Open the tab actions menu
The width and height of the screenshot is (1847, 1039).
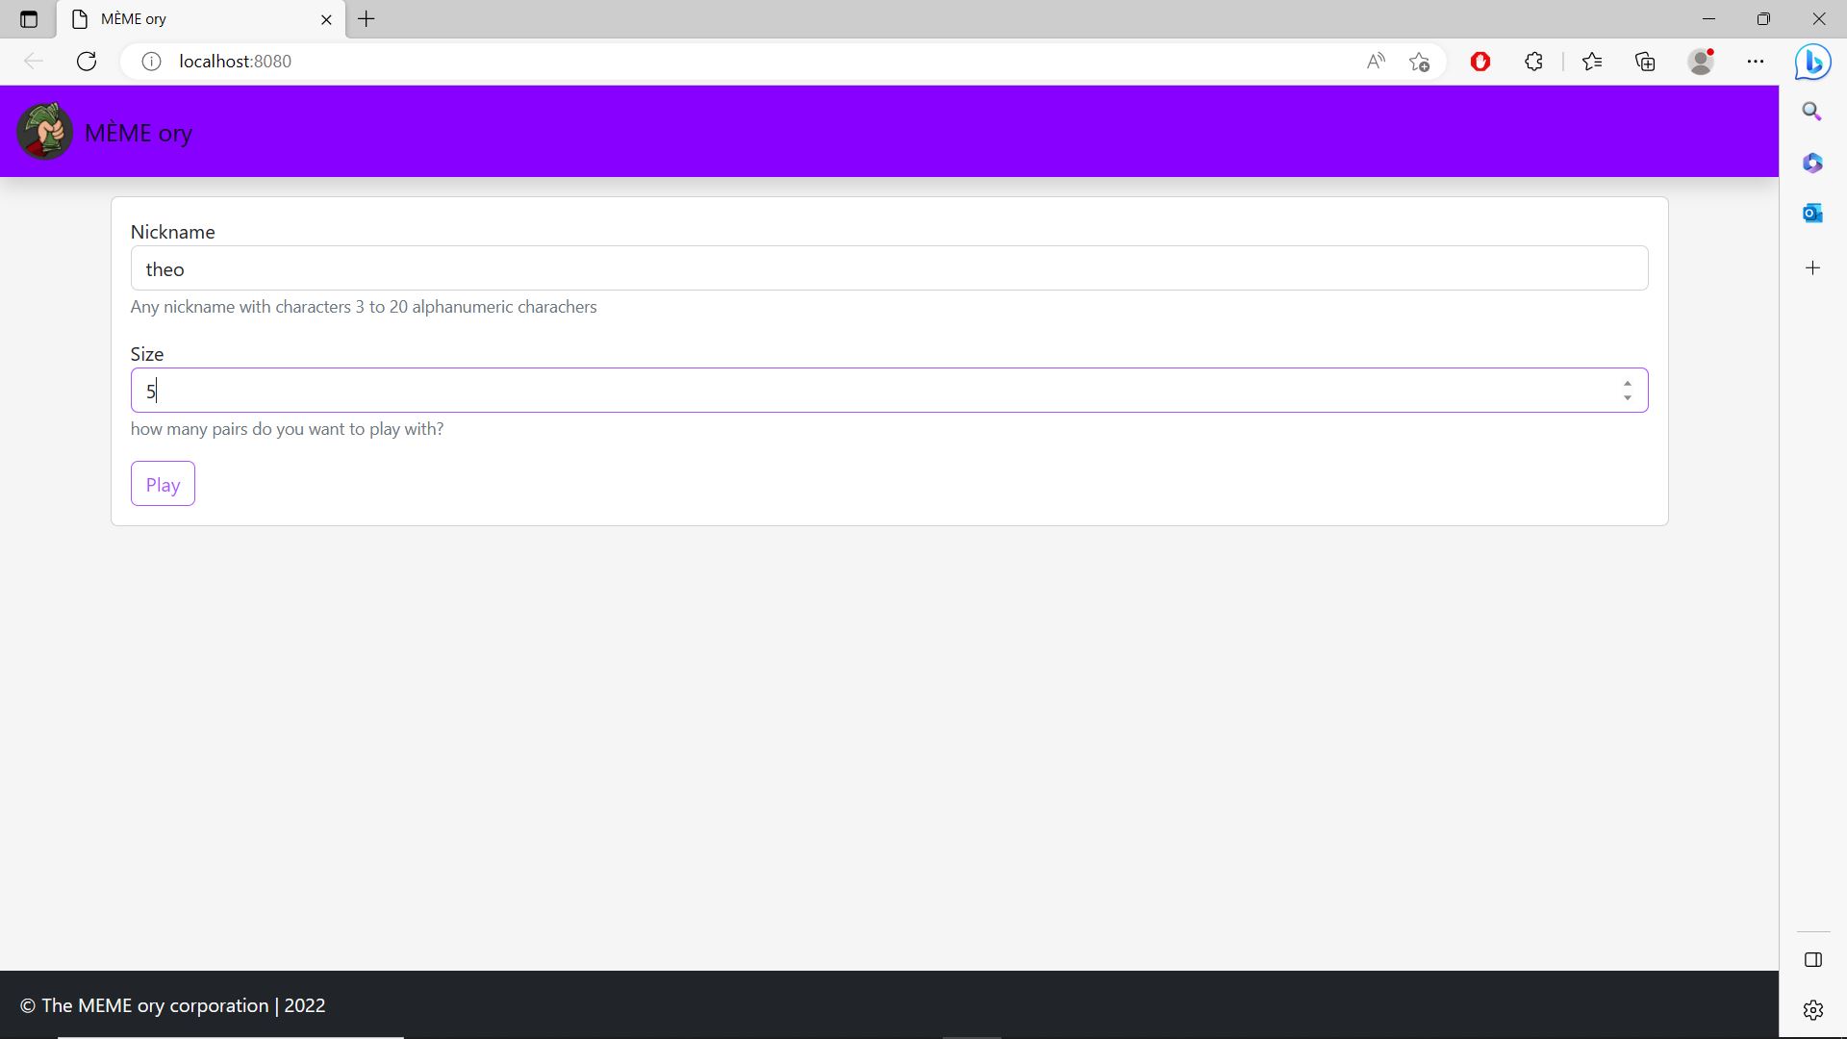point(28,19)
